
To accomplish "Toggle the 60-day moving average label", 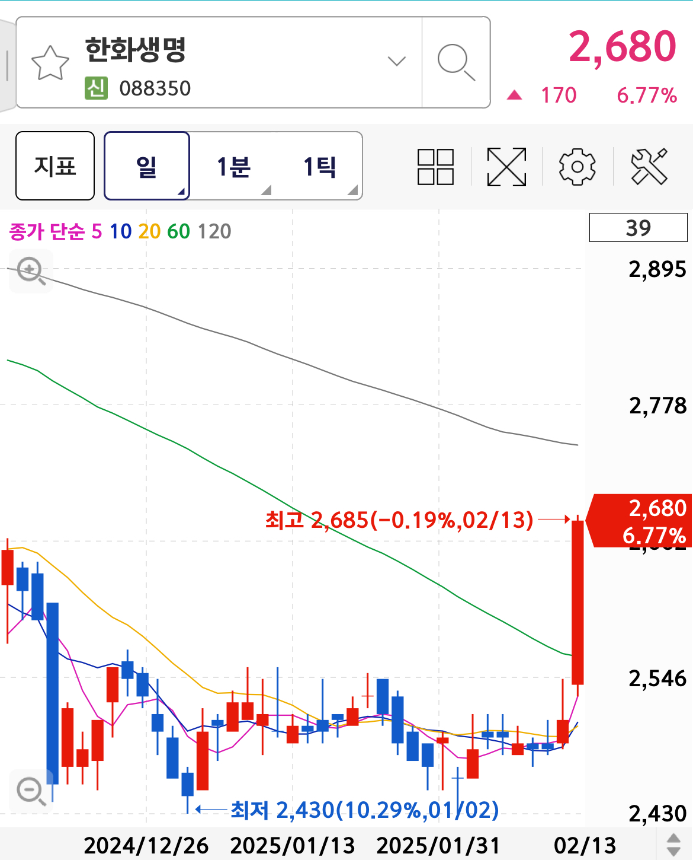I will (x=178, y=231).
